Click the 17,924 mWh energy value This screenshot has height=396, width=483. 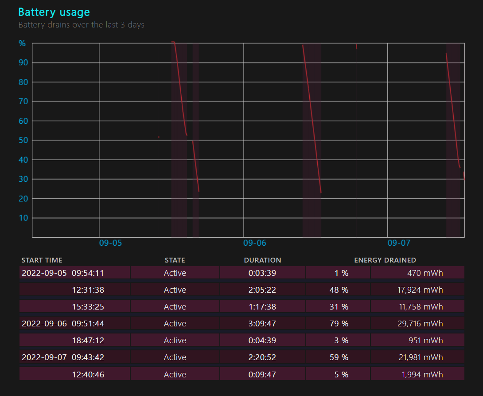click(x=420, y=290)
